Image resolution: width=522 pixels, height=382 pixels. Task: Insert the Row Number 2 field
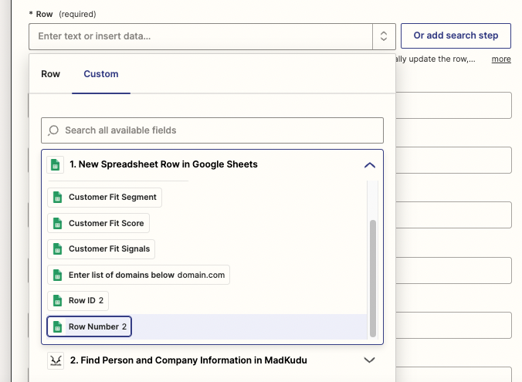[x=90, y=326]
